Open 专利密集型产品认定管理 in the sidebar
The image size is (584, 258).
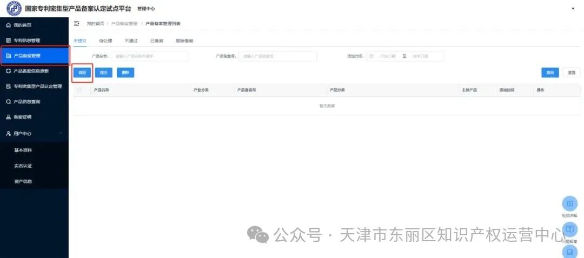coord(34,86)
